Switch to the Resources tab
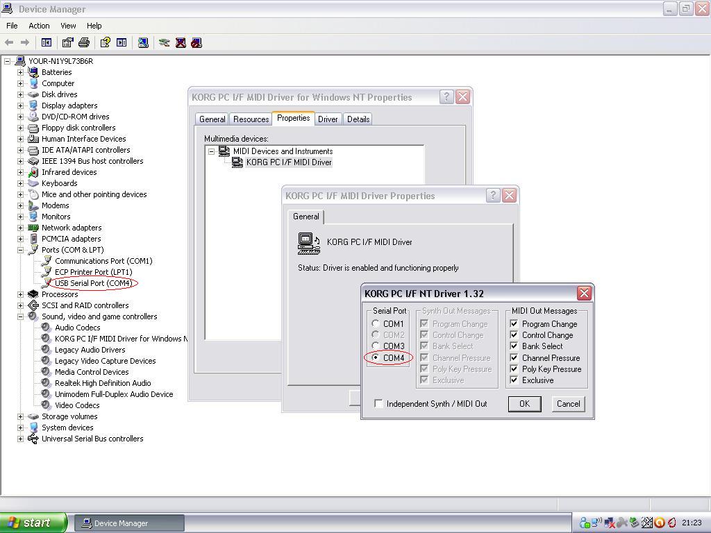 click(x=251, y=119)
